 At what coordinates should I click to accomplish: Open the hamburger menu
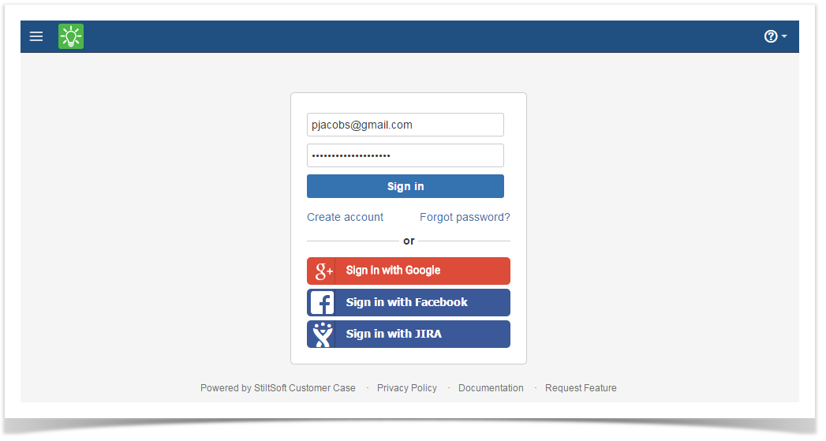click(36, 36)
